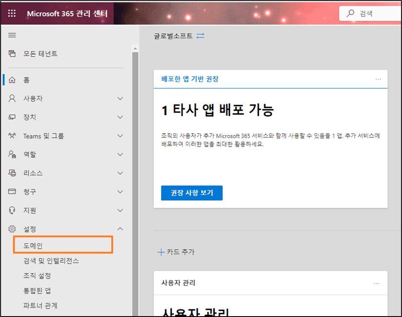
Task: Click the 사용자 label in navigation
Action: coord(33,98)
